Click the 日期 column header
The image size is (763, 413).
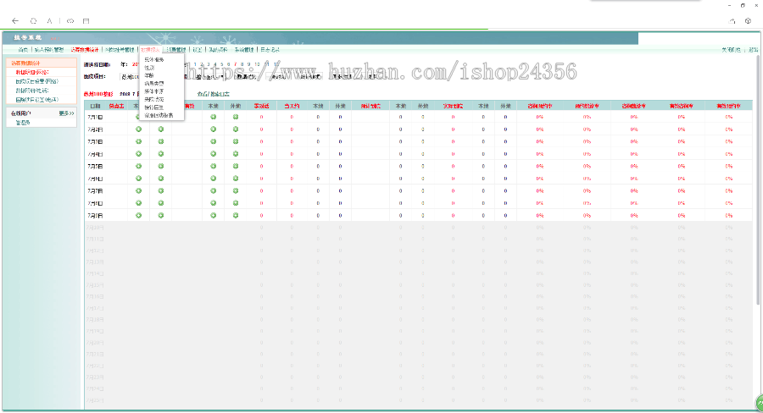[95, 106]
